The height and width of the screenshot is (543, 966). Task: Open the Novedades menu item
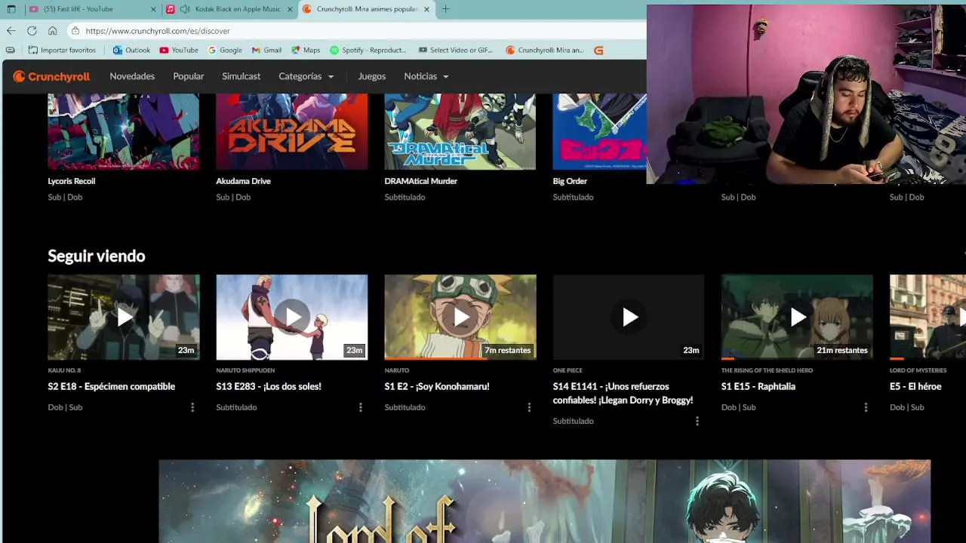pyautogui.click(x=132, y=76)
